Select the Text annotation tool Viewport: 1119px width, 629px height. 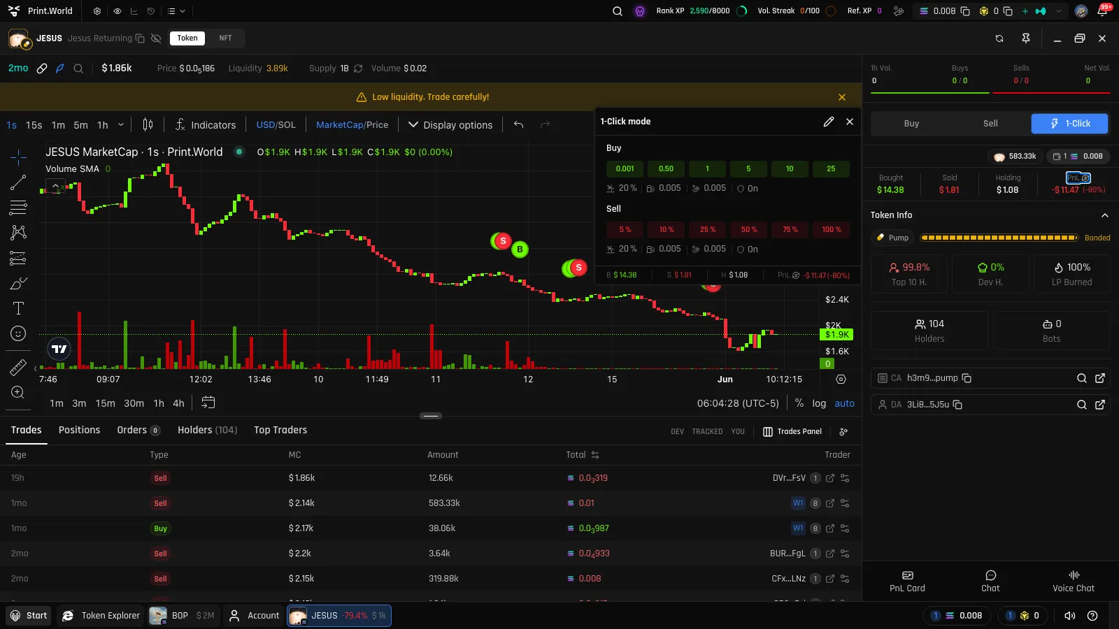18,308
